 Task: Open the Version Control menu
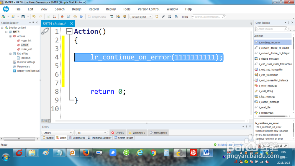148,9
